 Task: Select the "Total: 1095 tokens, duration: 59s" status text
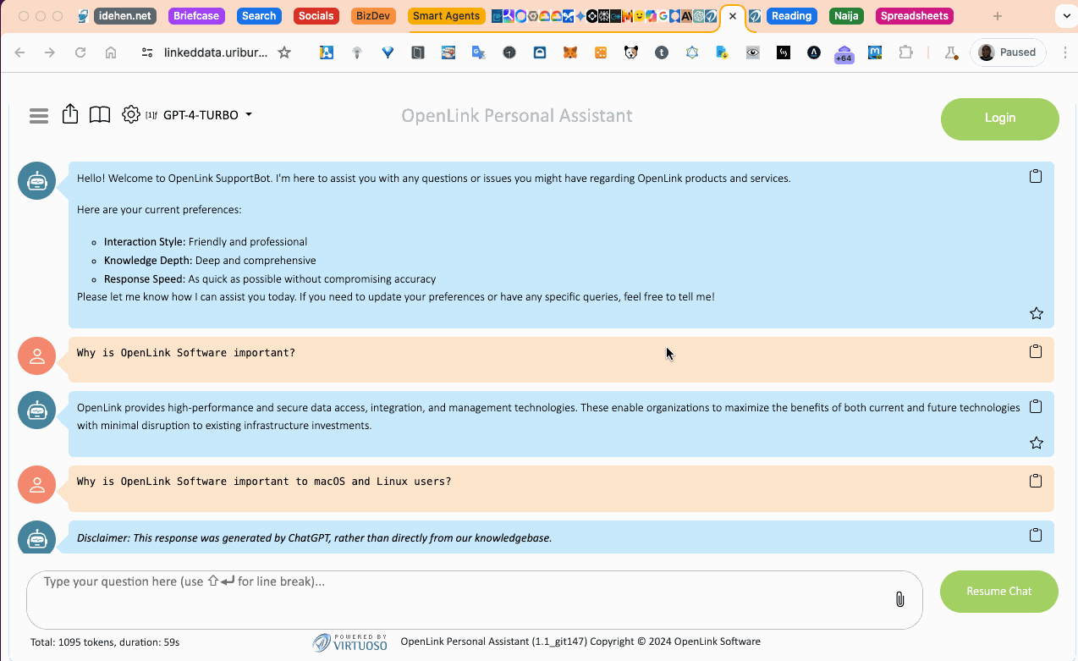coord(105,642)
